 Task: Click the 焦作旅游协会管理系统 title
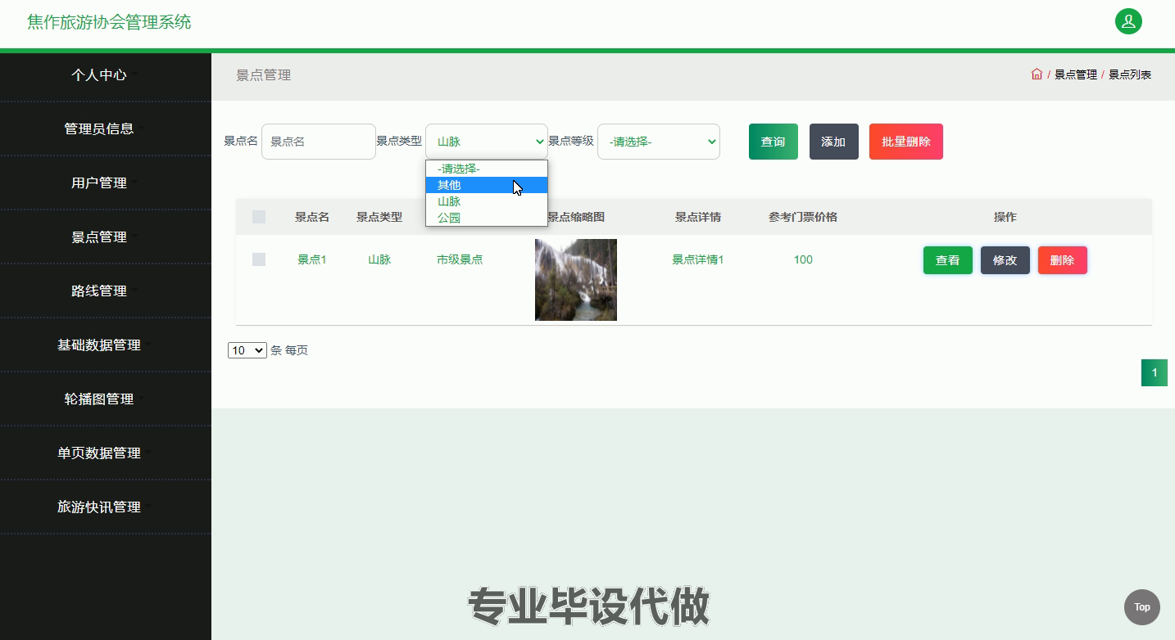point(109,22)
